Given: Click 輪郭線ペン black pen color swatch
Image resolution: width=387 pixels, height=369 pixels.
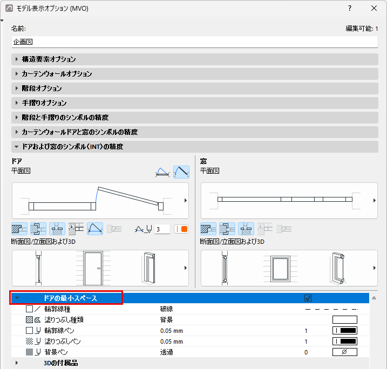Looking at the screenshot, I should pos(345,331).
